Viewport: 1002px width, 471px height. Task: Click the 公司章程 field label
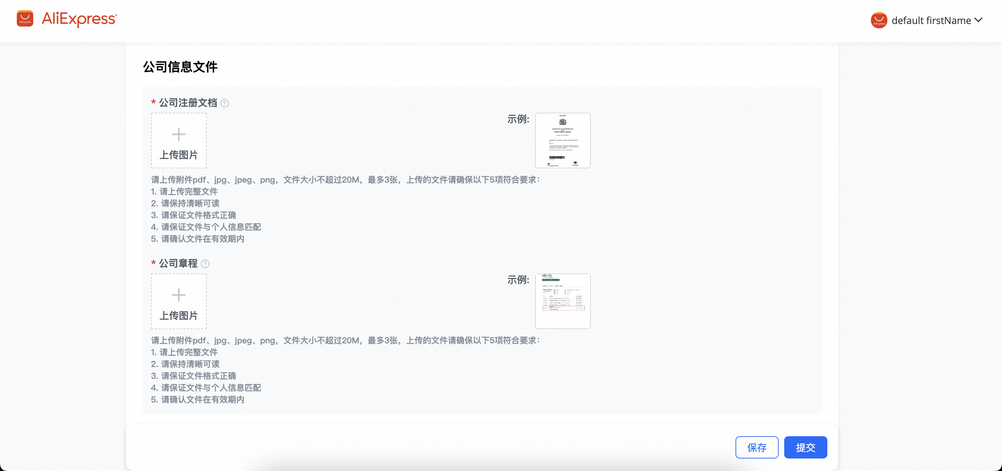click(x=178, y=263)
